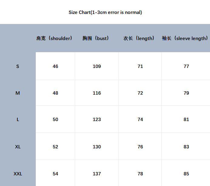Select bust value 116 for size M

click(97, 93)
